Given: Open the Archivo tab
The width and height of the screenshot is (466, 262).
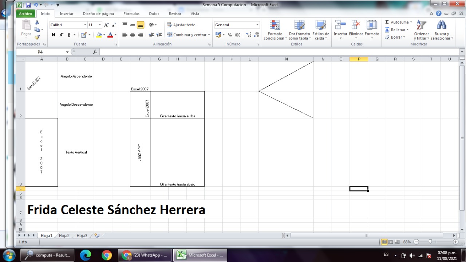Looking at the screenshot, I should (x=25, y=13).
